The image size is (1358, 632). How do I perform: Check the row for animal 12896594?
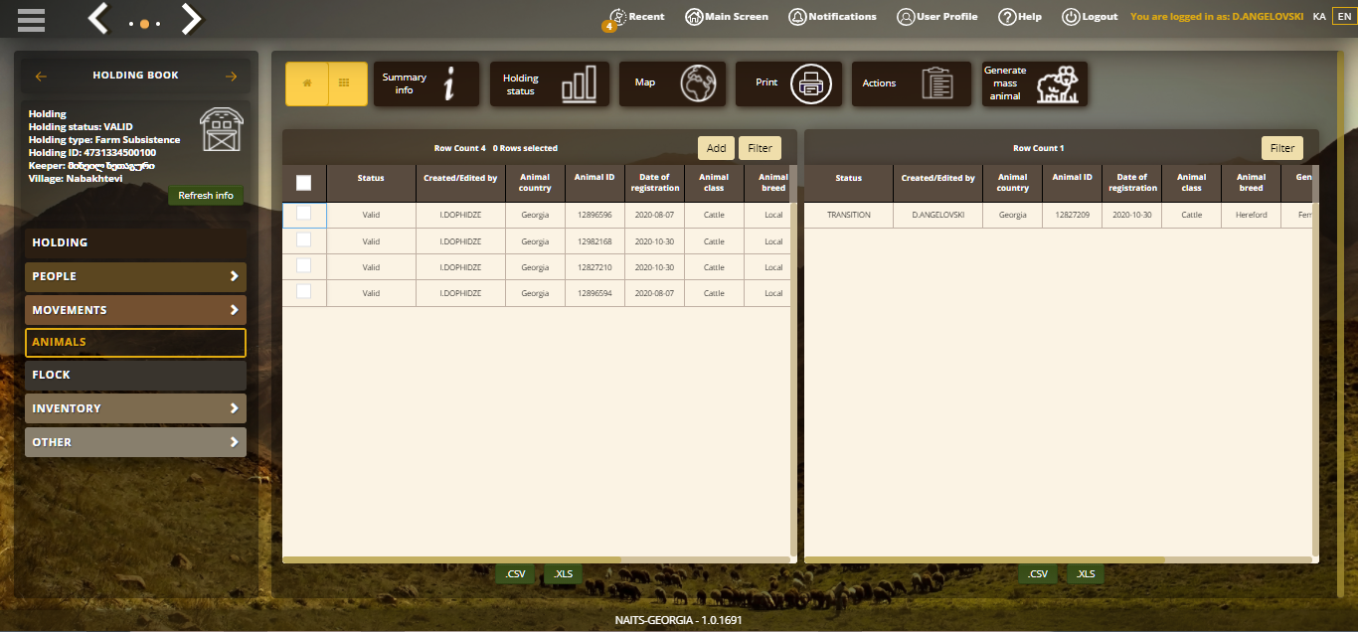[x=304, y=291]
